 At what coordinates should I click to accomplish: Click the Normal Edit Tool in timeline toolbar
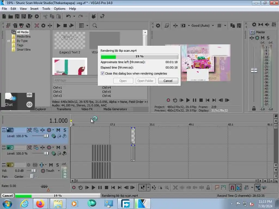click(x=143, y=188)
